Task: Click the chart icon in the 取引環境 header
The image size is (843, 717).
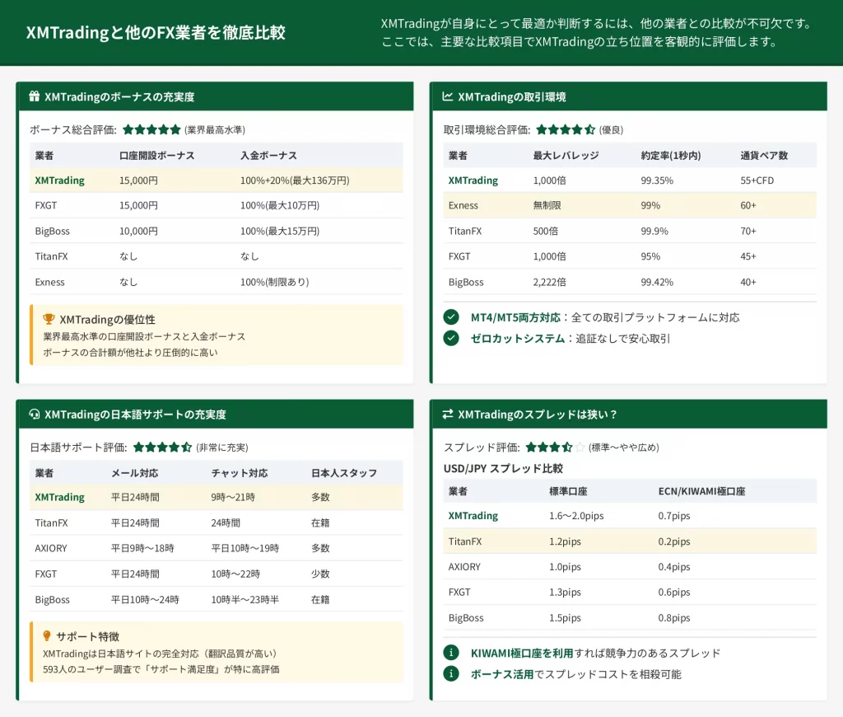Action: click(448, 96)
